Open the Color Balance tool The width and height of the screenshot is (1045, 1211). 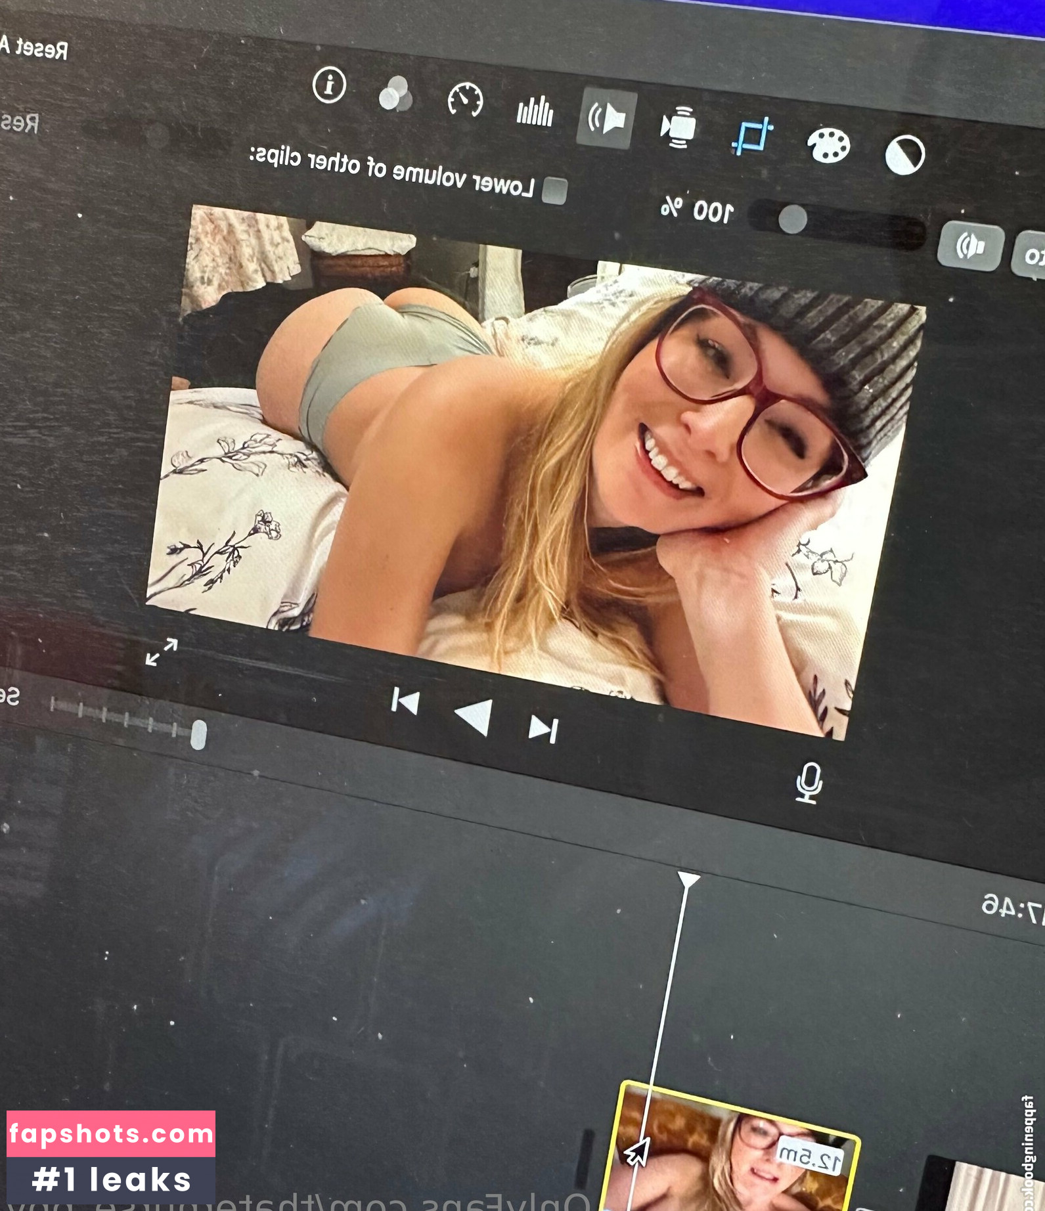coord(904,155)
